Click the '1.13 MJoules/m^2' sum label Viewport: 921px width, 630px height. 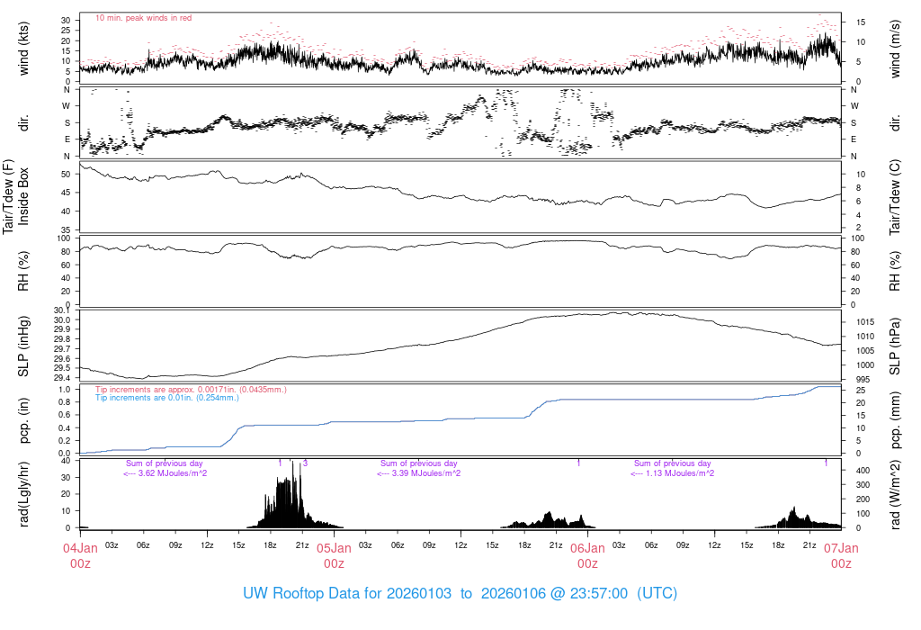[673, 473]
